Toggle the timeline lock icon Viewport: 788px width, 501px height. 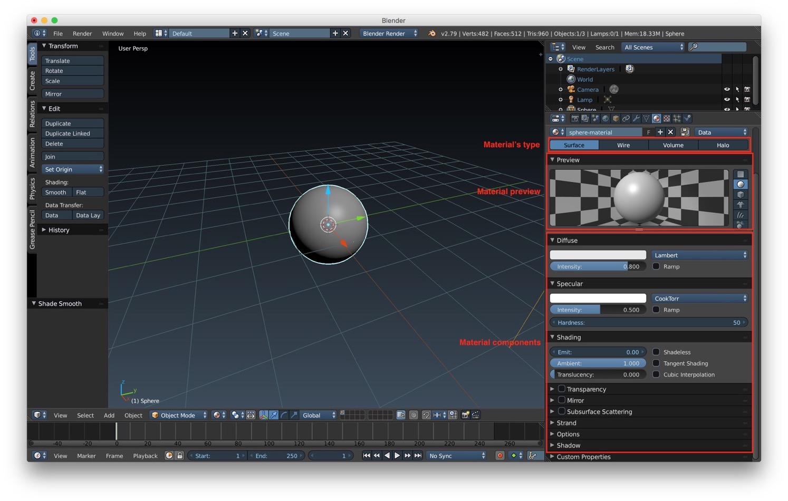point(179,456)
